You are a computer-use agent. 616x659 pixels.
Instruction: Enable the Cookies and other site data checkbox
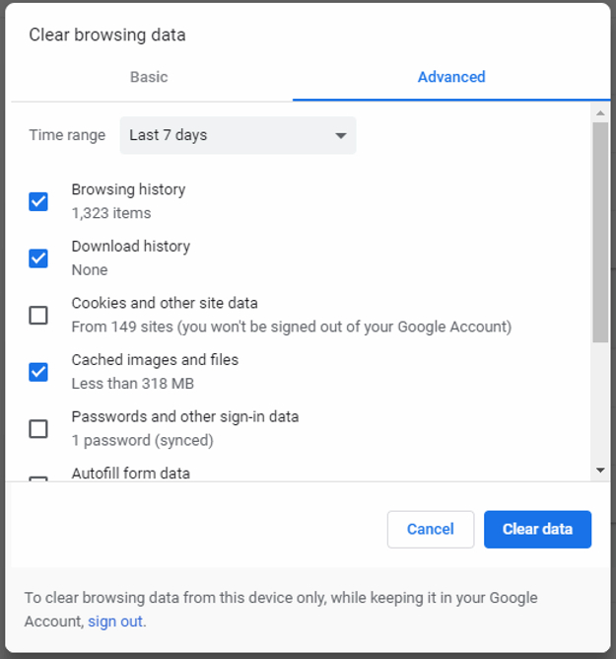(38, 315)
